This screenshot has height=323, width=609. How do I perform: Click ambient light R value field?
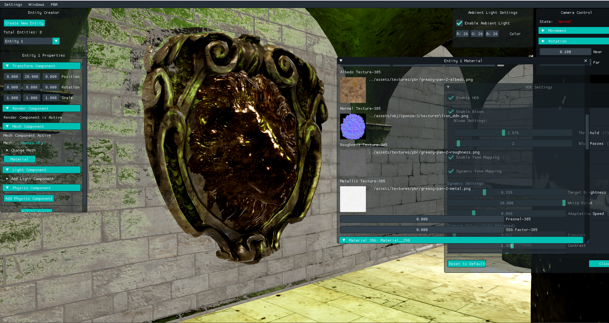pyautogui.click(x=462, y=34)
